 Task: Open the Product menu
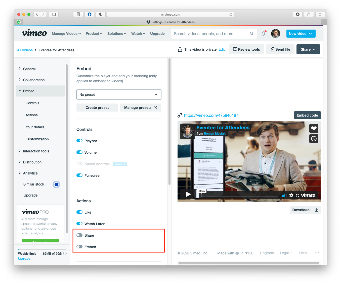[94, 34]
